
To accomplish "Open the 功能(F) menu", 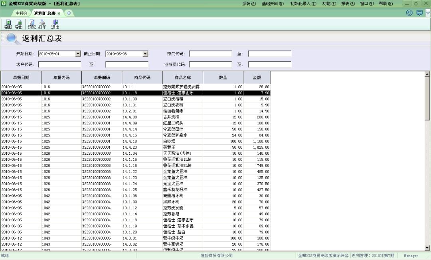I will (329, 4).
